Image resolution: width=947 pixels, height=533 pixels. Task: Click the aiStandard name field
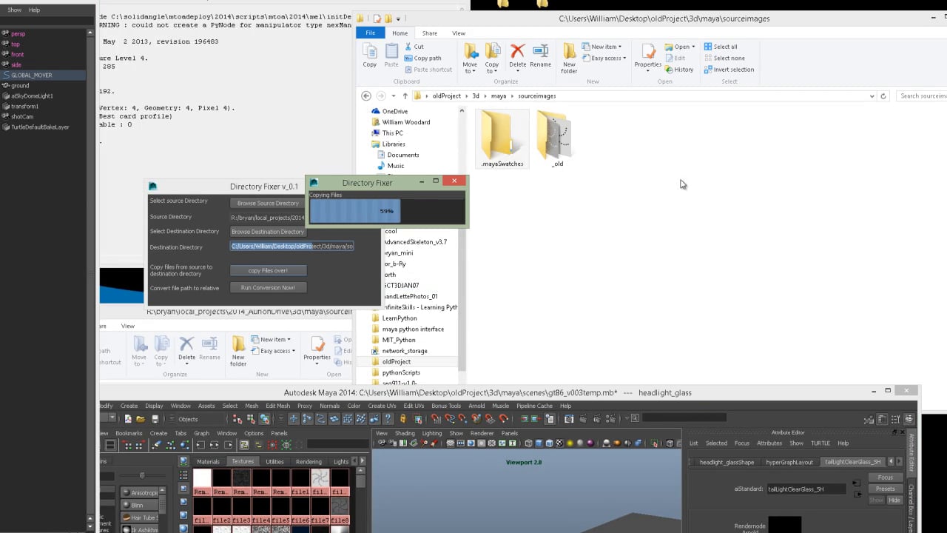805,489
